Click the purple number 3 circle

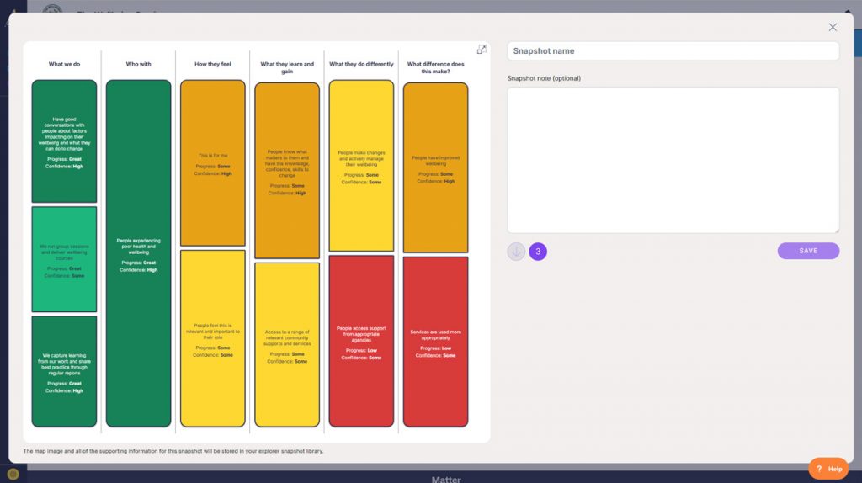[538, 252]
